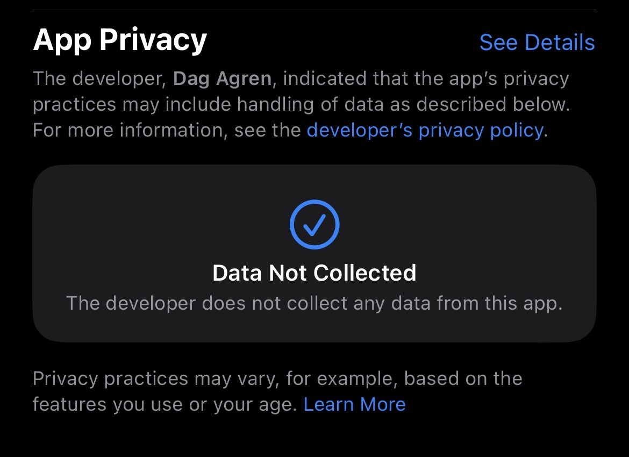Click the developer name Dag Agren
This screenshot has width=629, height=457.
click(222, 78)
